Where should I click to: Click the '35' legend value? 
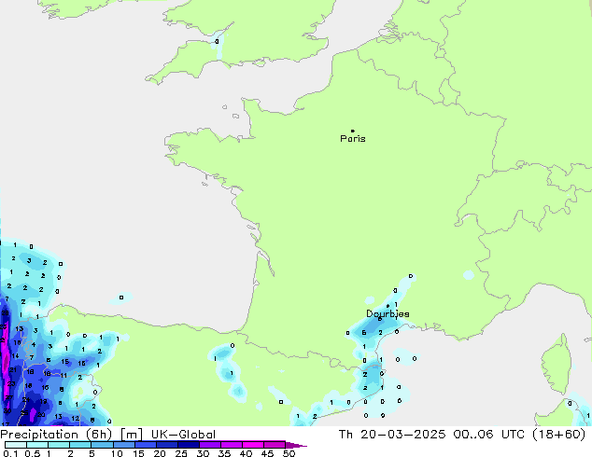pos(224,453)
